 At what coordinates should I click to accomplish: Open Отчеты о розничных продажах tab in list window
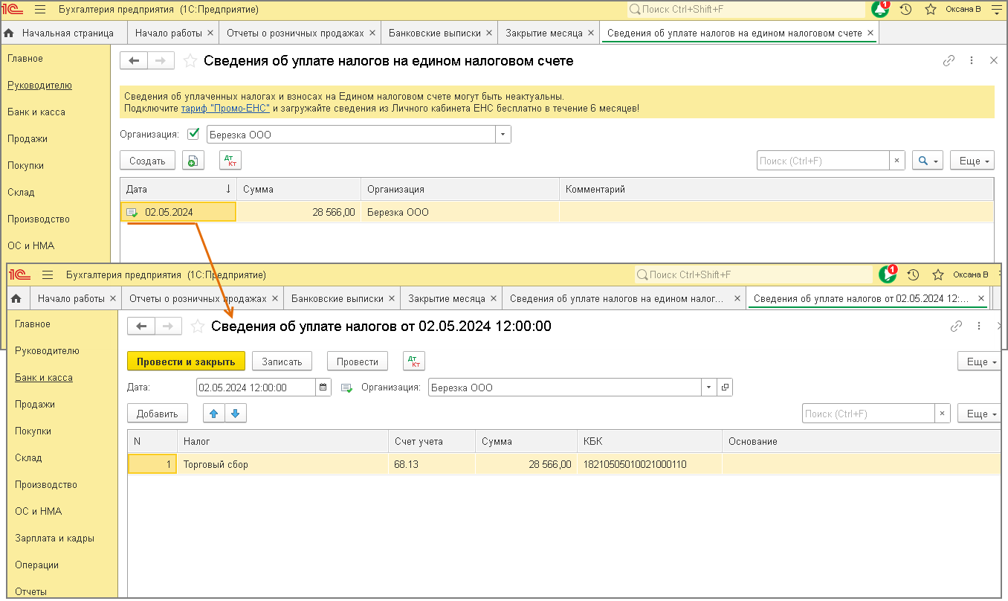coord(295,33)
